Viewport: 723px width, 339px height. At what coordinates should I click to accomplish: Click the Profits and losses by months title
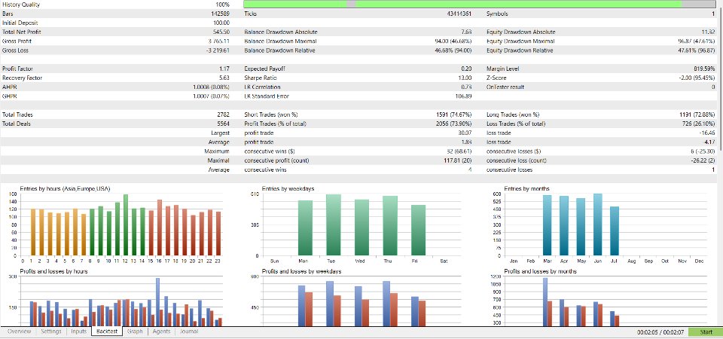540,271
